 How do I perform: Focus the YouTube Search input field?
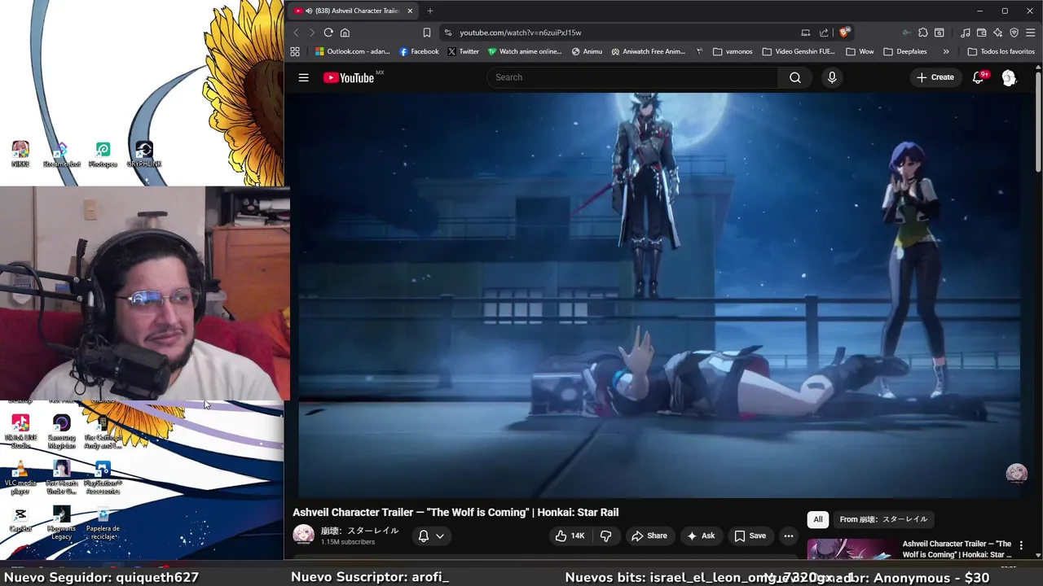point(632,77)
